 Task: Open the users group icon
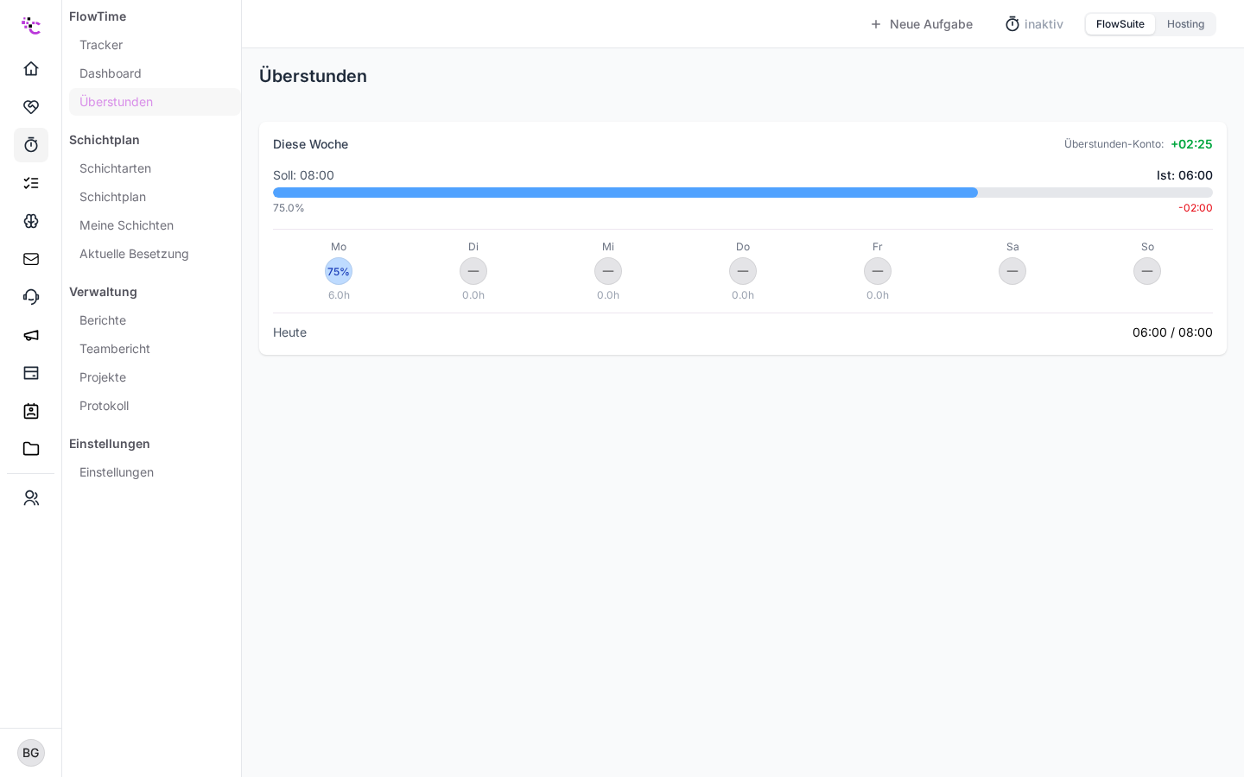point(31,498)
